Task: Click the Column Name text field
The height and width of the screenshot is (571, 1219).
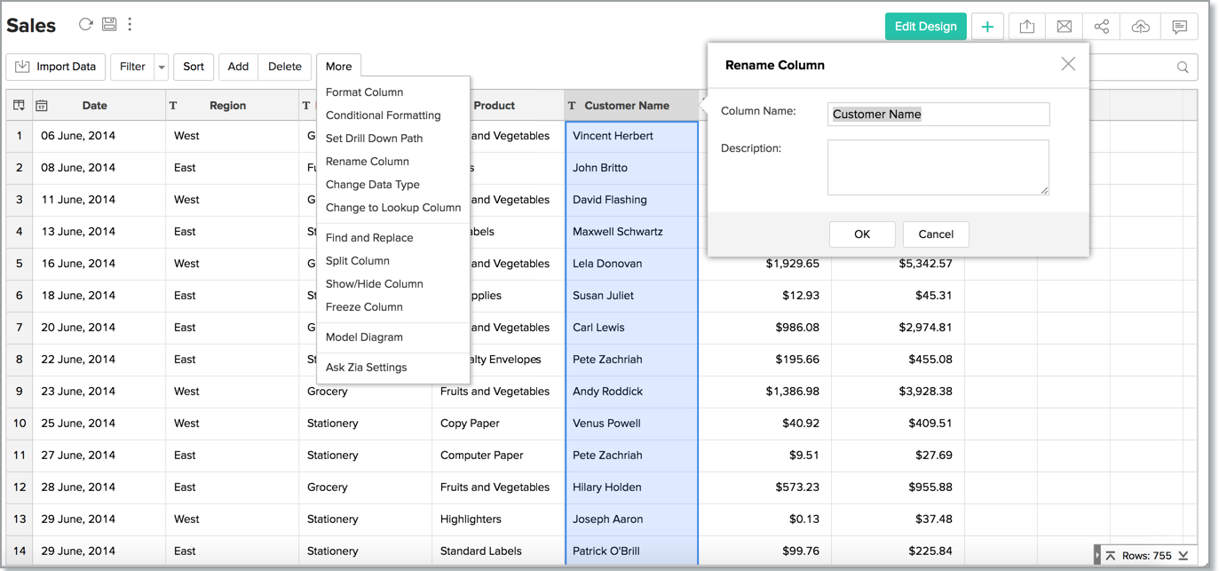Action: [x=938, y=115]
